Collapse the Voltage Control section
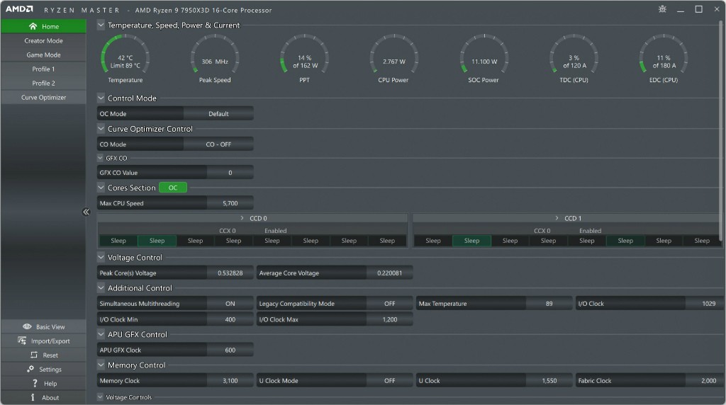The height and width of the screenshot is (405, 726). [x=101, y=258]
